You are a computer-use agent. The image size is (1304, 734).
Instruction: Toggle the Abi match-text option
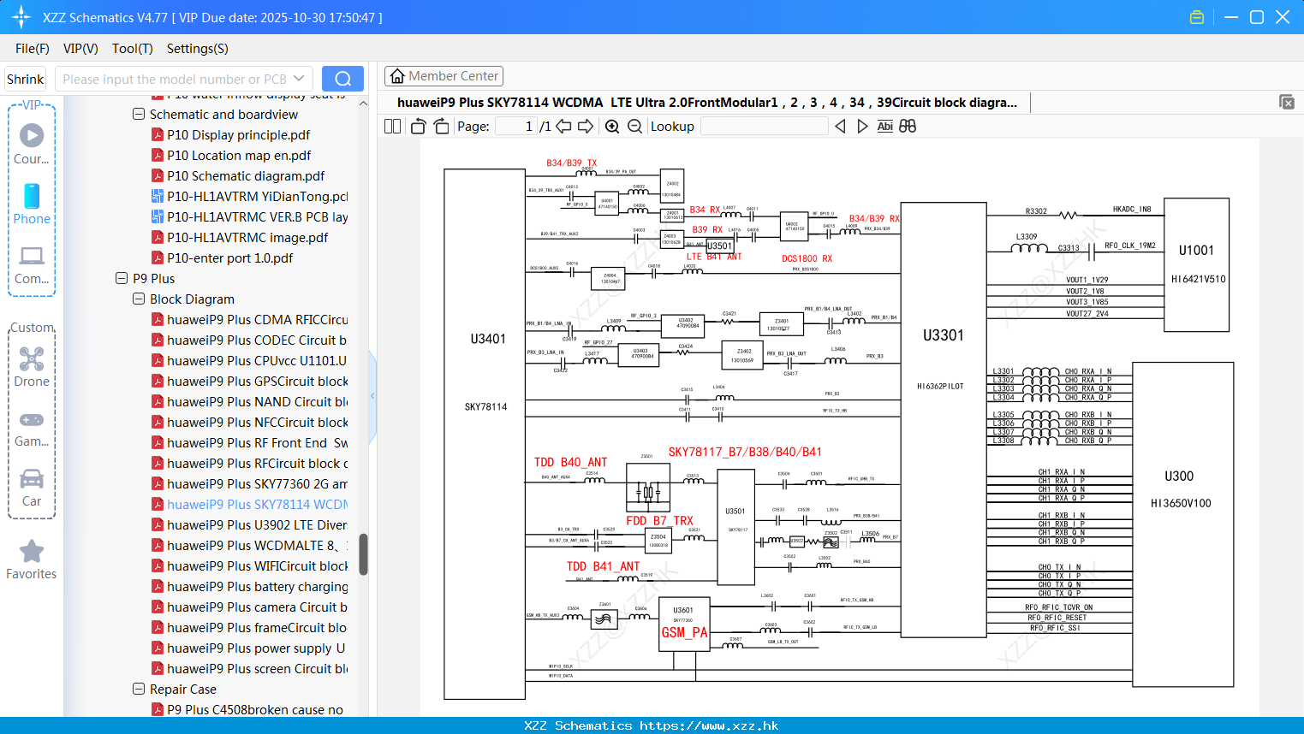coord(885,126)
